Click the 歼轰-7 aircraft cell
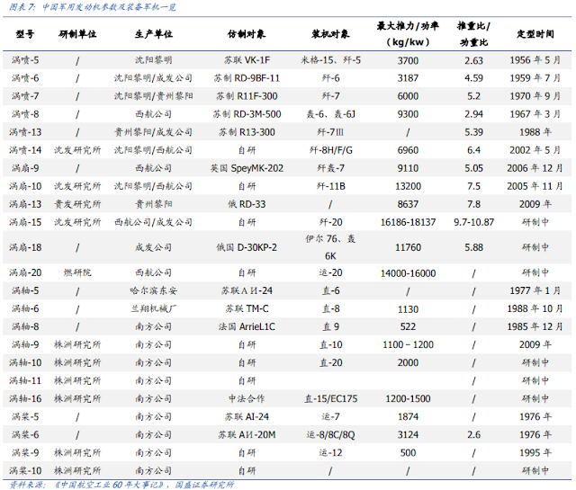576x490 pixels. [x=330, y=168]
